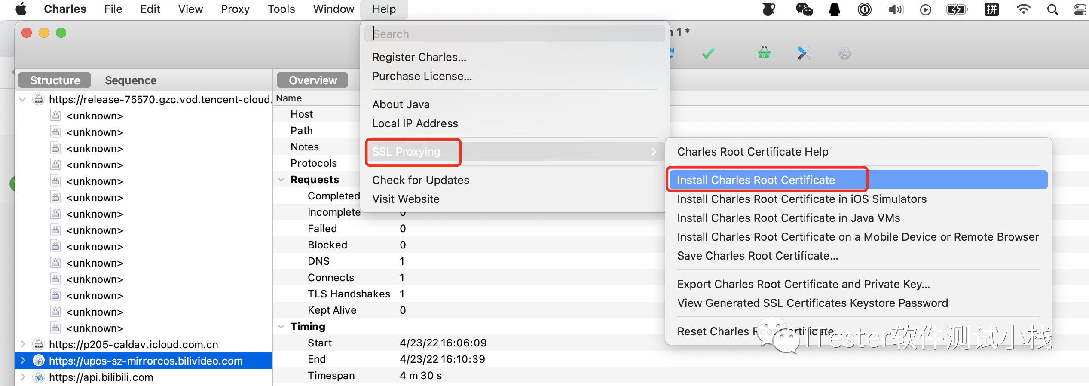Image resolution: width=1089 pixels, height=386 pixels.
Task: Open the Settings gear toolbar icon
Action: click(x=844, y=54)
